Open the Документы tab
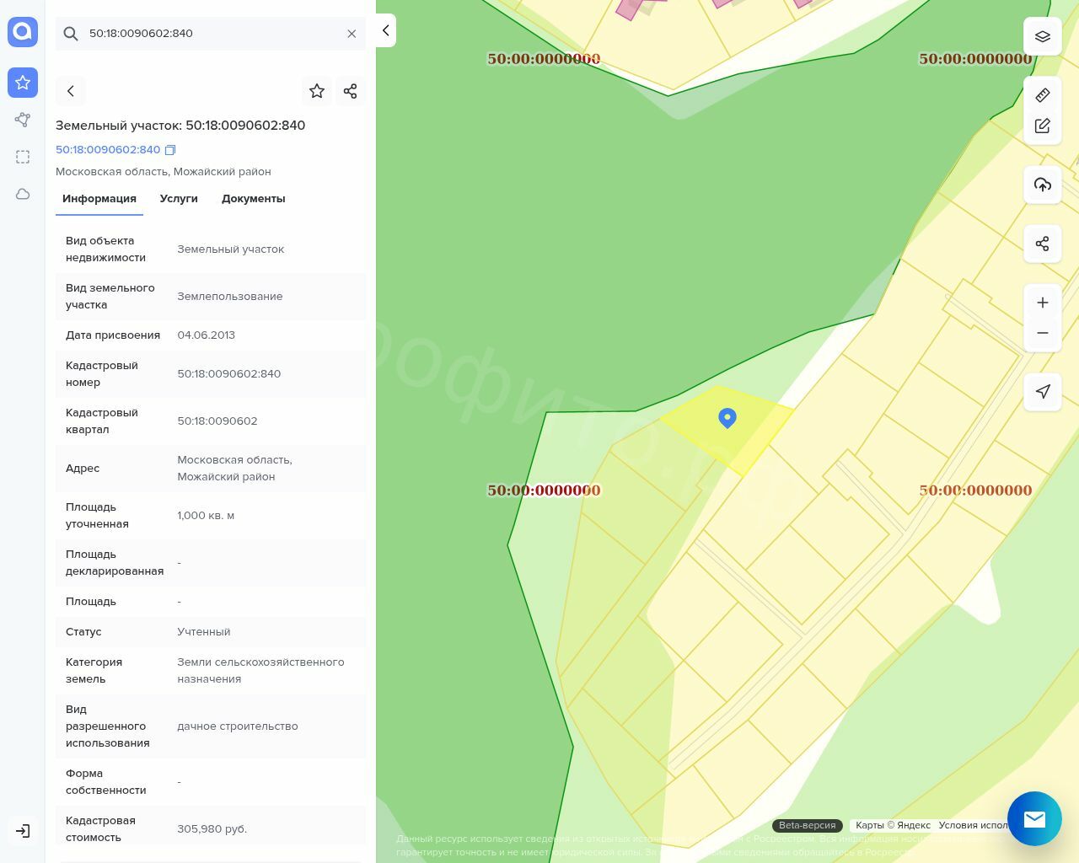Screen dimensions: 1079x863 point(253,199)
